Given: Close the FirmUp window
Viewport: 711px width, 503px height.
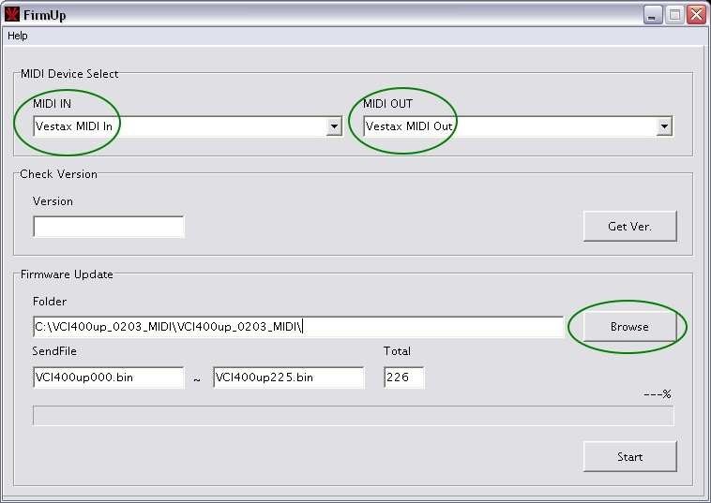Looking at the screenshot, I should 697,15.
